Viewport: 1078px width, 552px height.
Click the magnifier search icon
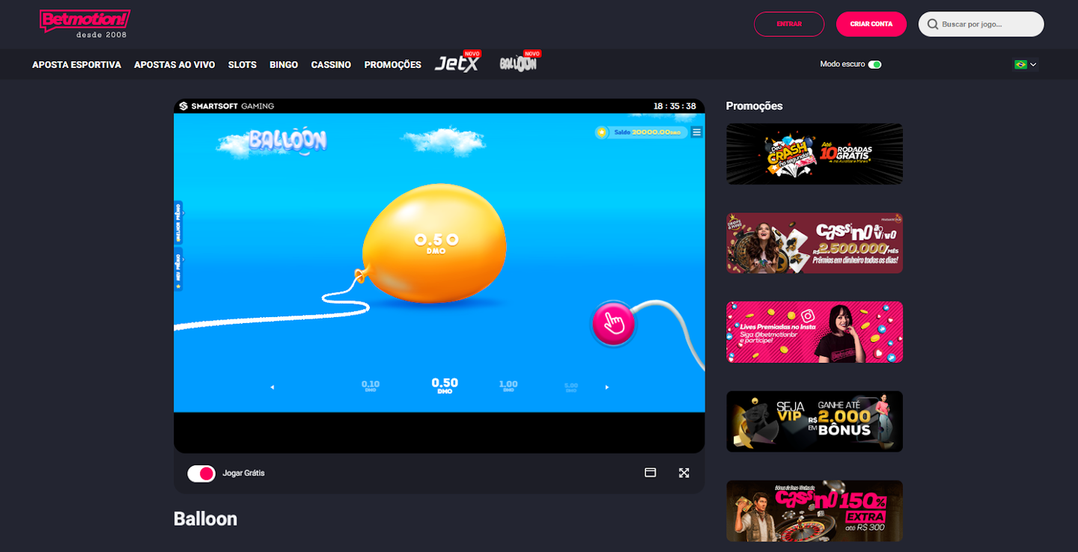(x=933, y=25)
